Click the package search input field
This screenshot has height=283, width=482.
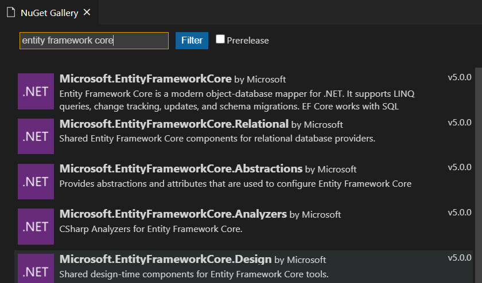click(x=94, y=41)
